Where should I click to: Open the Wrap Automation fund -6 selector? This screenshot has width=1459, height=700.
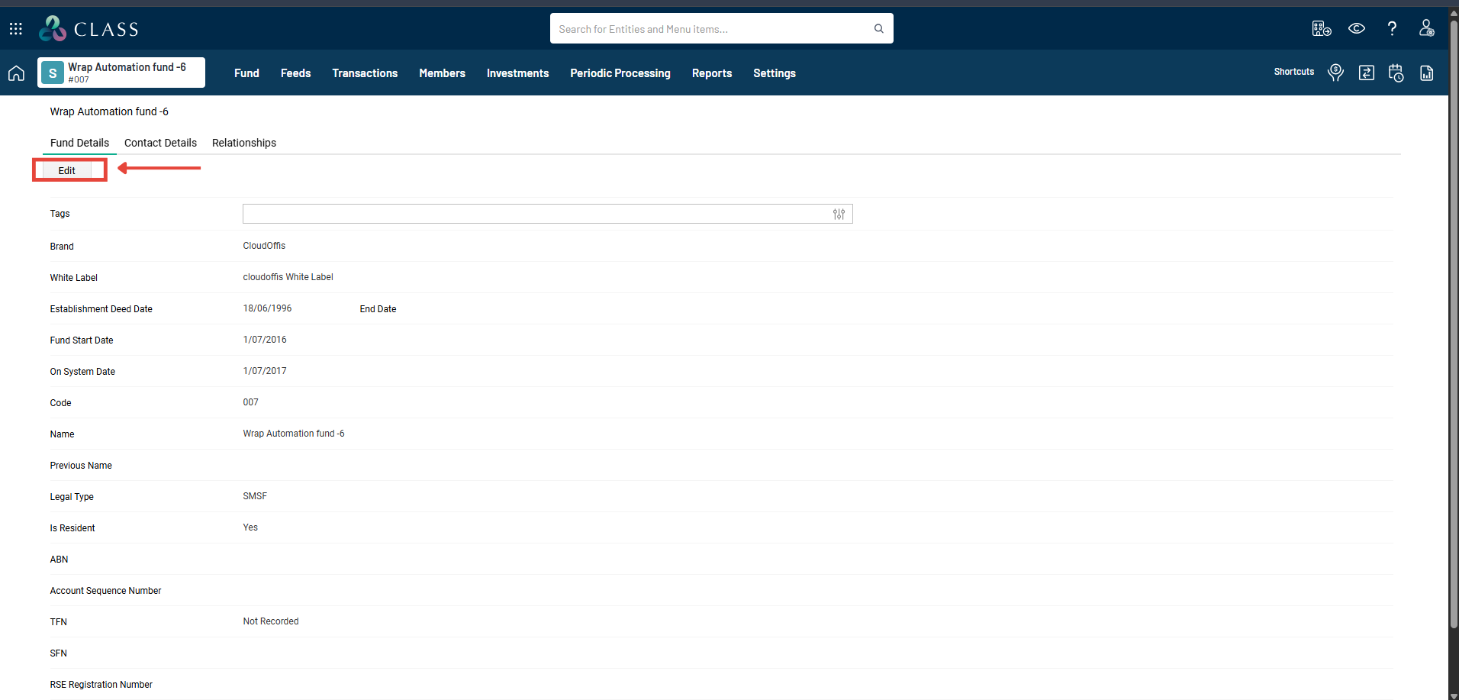click(x=121, y=73)
